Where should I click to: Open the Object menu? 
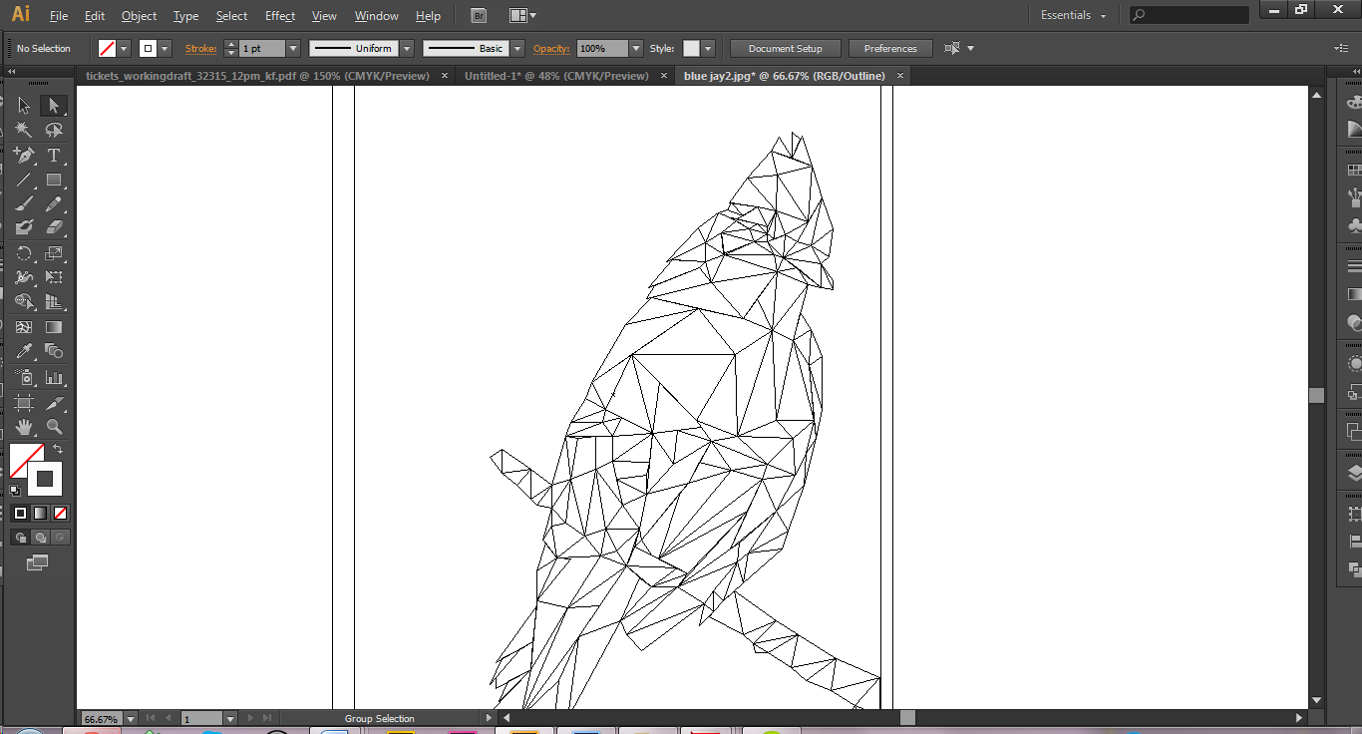(139, 16)
